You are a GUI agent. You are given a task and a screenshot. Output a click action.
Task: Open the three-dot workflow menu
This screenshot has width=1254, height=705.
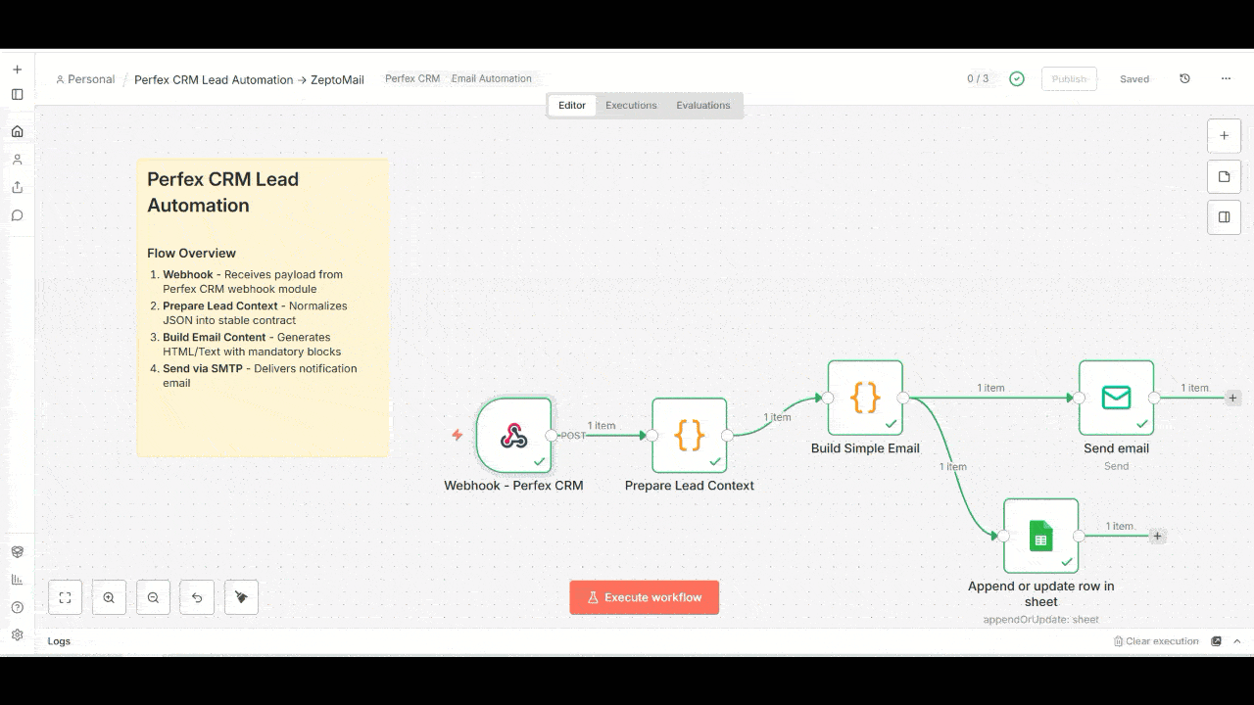click(x=1226, y=79)
